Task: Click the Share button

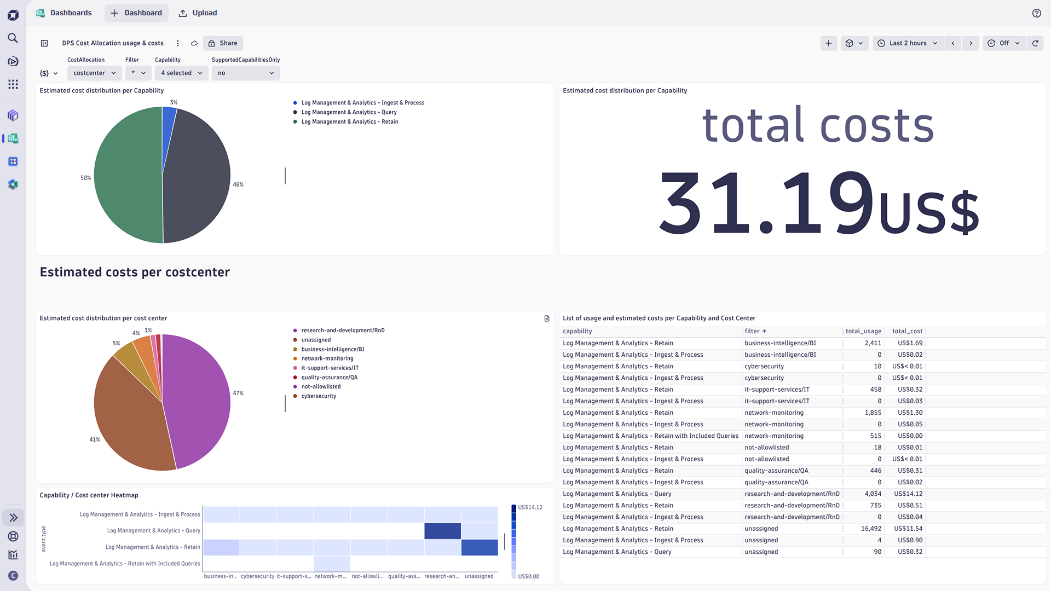Action: pos(222,43)
